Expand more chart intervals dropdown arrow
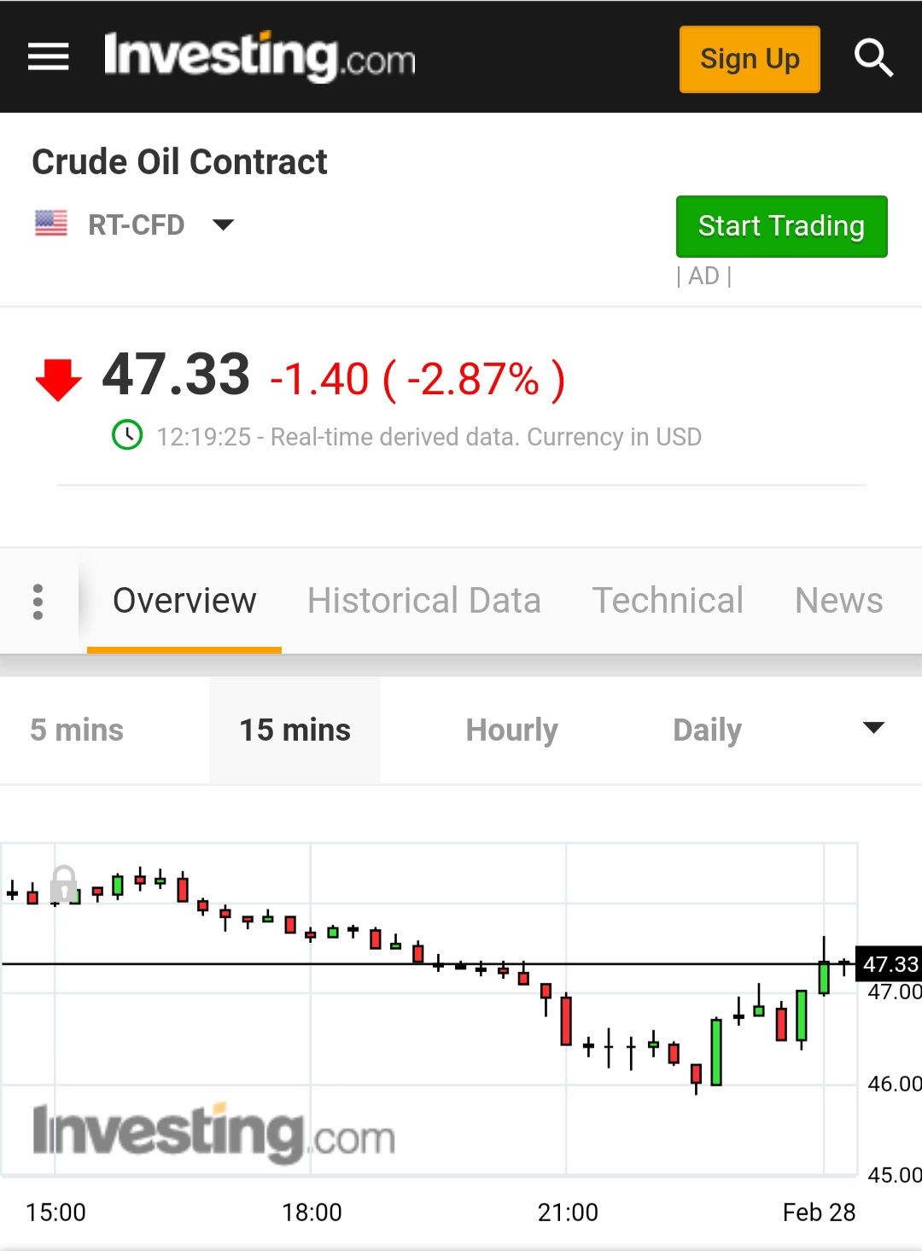This screenshot has width=922, height=1251. click(873, 728)
